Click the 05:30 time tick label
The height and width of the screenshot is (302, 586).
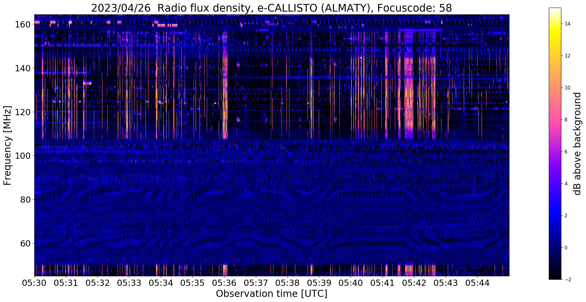[x=34, y=283]
